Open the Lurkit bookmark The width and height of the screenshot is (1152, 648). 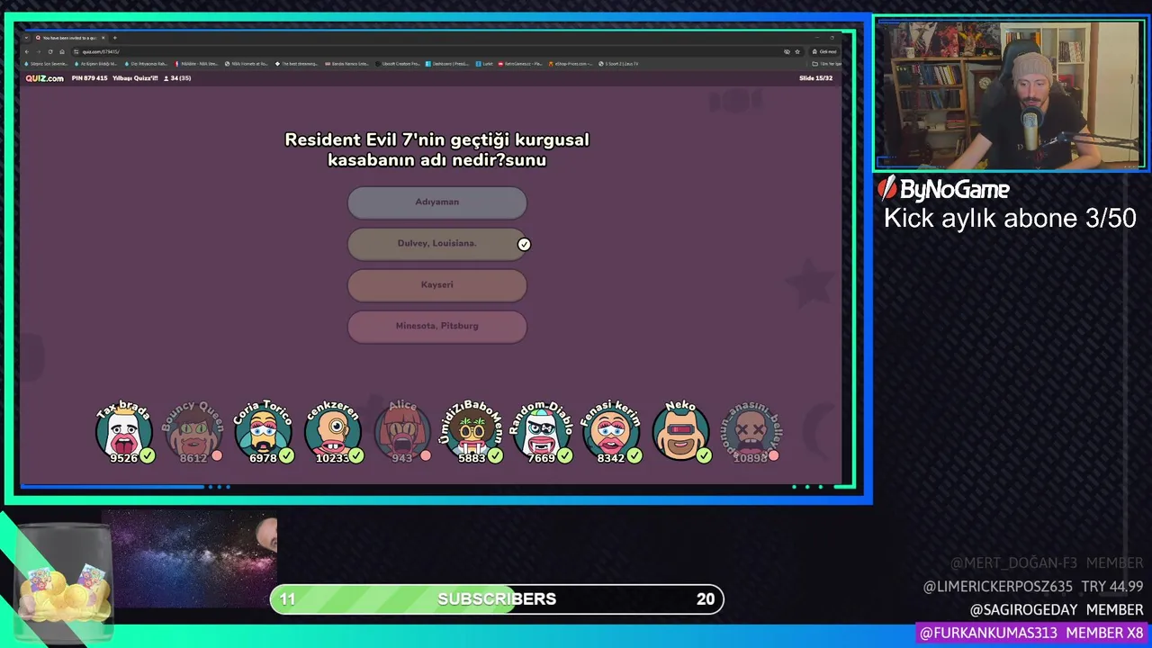pos(486,64)
